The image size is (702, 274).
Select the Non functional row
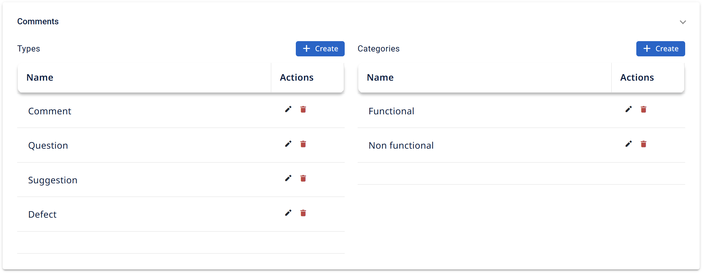pos(521,145)
